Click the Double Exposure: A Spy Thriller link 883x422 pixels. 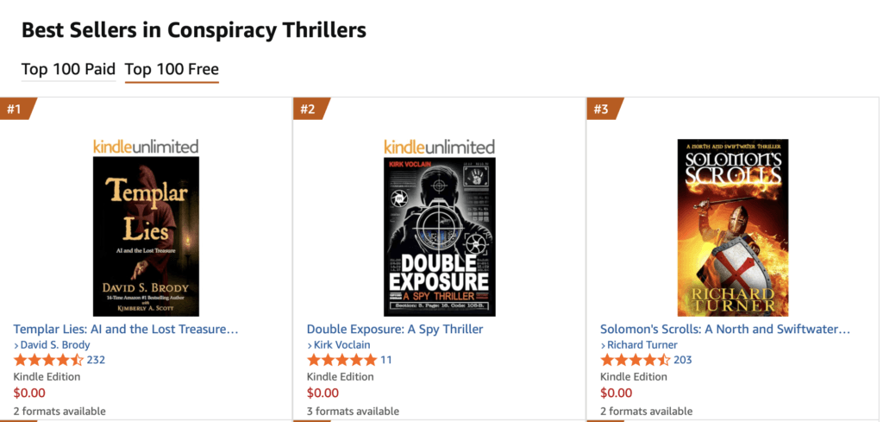click(395, 329)
